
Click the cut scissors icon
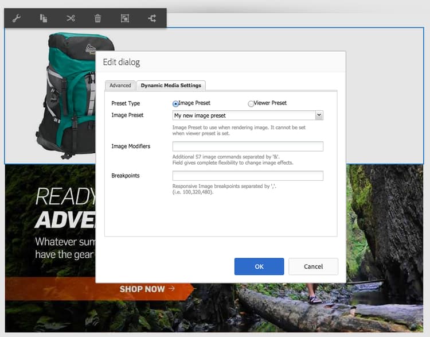click(71, 18)
